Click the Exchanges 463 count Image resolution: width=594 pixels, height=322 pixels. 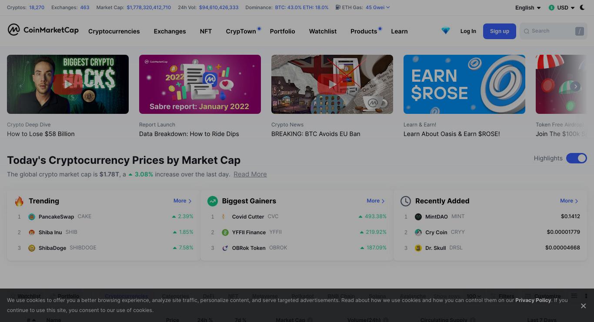[x=85, y=7]
